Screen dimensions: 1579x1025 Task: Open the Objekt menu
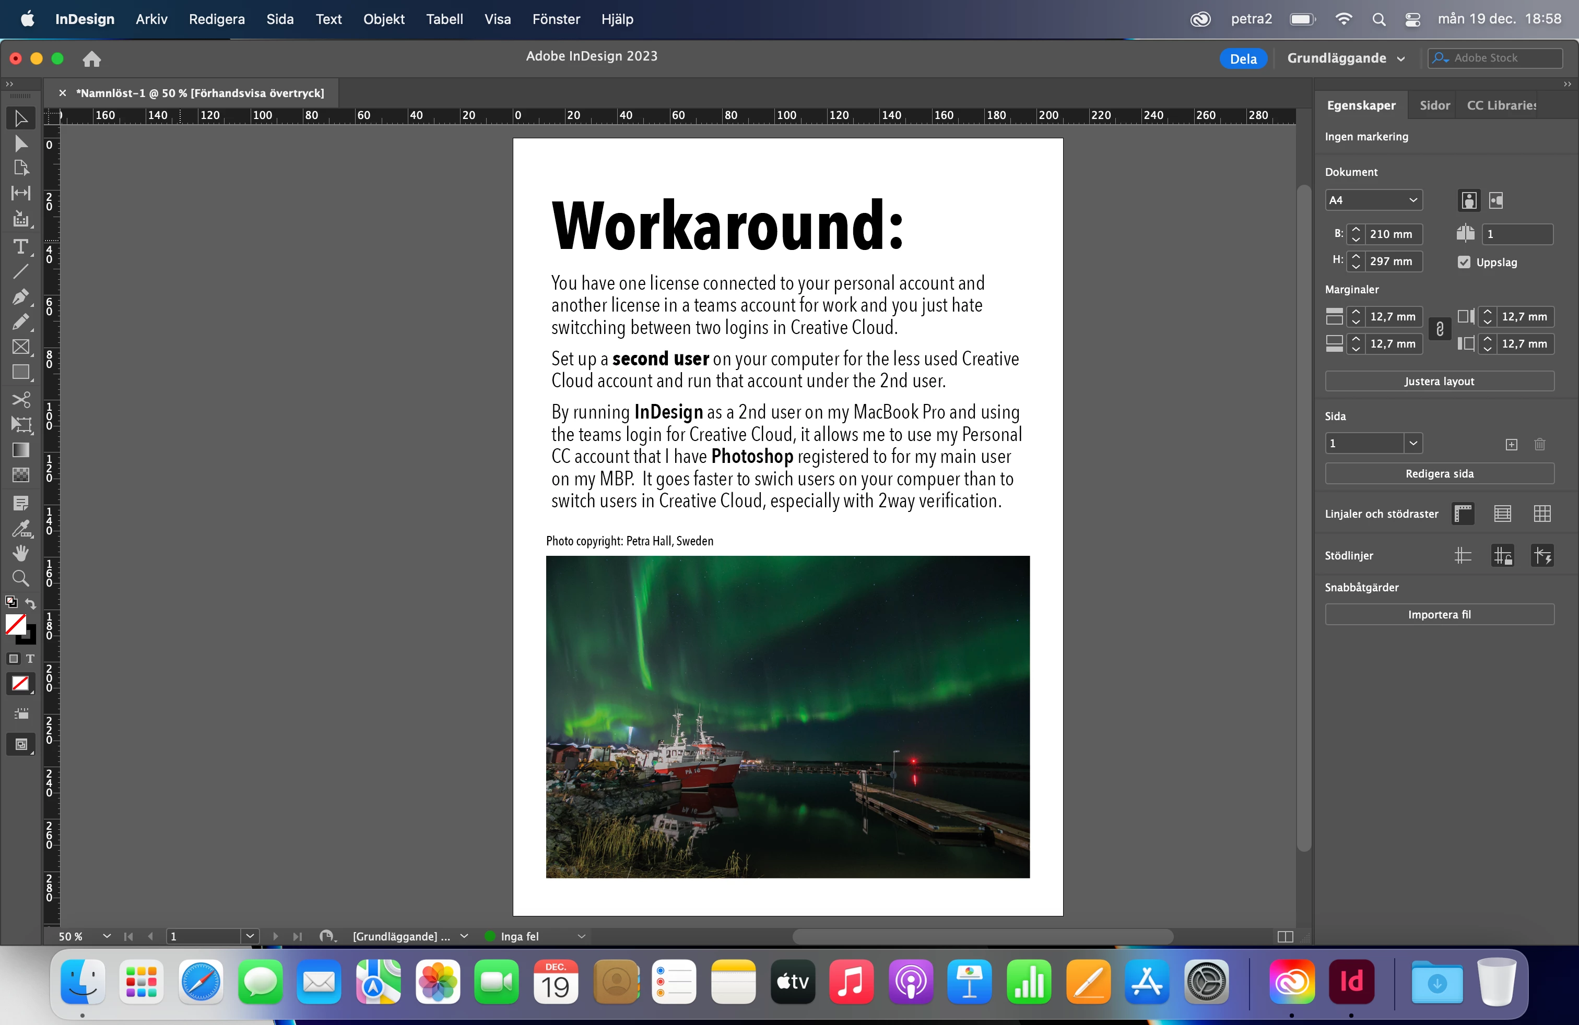[383, 19]
